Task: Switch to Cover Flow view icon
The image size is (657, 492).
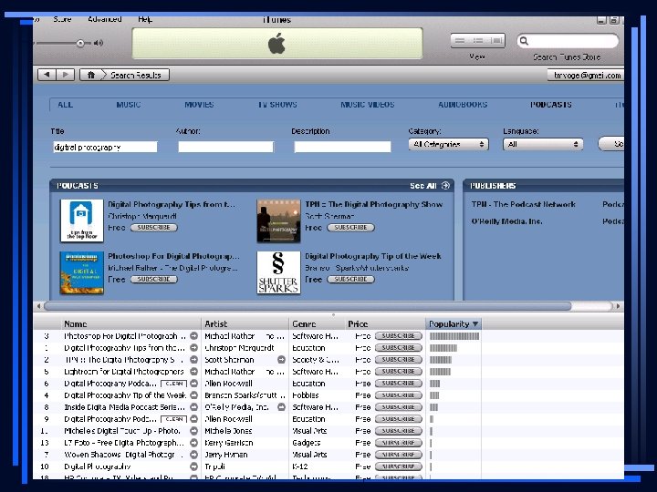Action: pyautogui.click(x=496, y=41)
